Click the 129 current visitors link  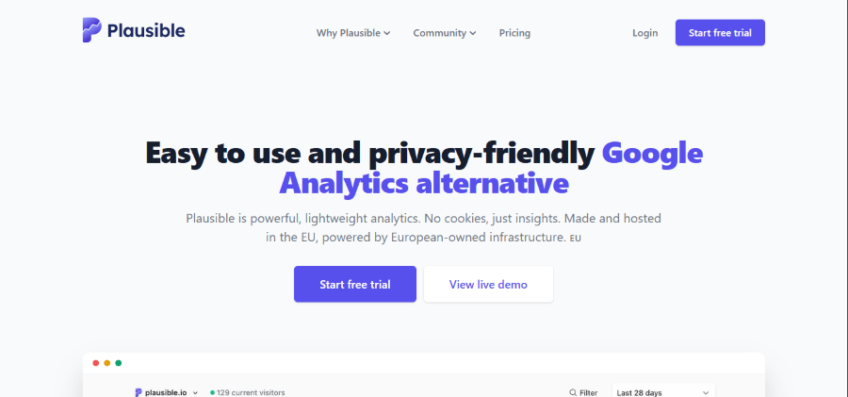coord(251,392)
